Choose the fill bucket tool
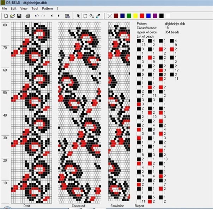213x209 pixels. (92, 16)
